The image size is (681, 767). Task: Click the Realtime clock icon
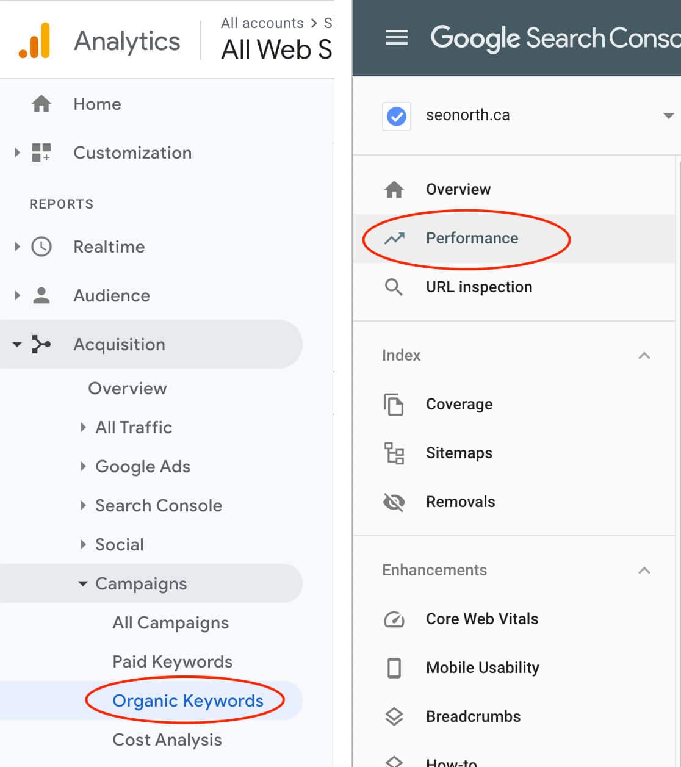pyautogui.click(x=41, y=247)
